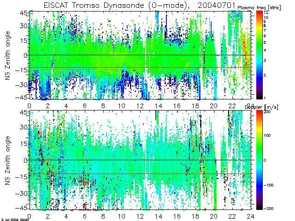Click the timestamp '2 Jul 2004 00:20'

pos(15,220)
